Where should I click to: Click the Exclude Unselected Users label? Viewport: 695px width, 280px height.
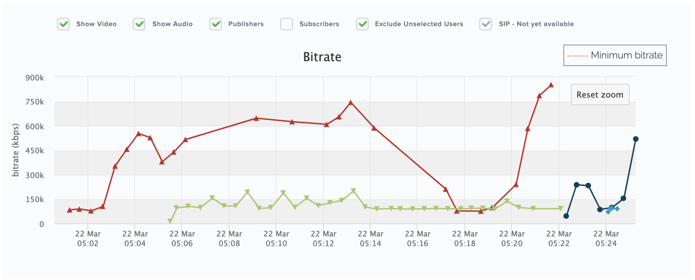click(419, 24)
